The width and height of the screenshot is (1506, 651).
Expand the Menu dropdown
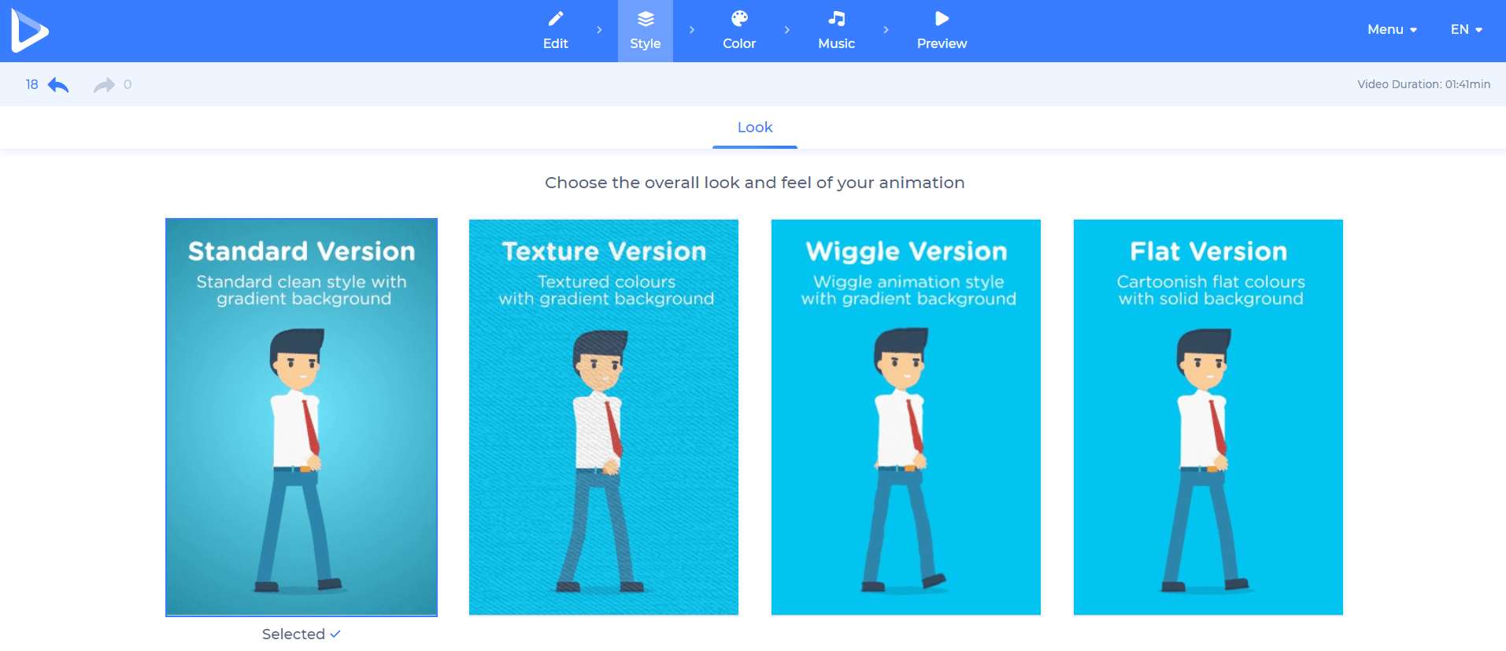pyautogui.click(x=1391, y=30)
